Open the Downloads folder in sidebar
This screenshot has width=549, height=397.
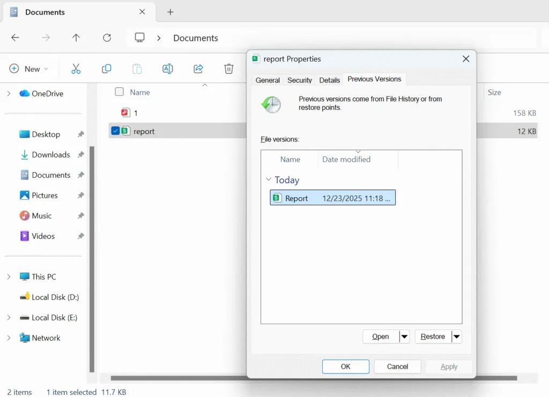coord(50,155)
